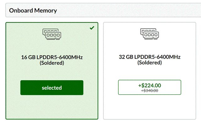Click empty green area below 'selected' button
201x122 pixels.
click(x=52, y=107)
